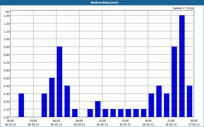Click the 0,10 bar ending at 18:00

pos(144,113)
